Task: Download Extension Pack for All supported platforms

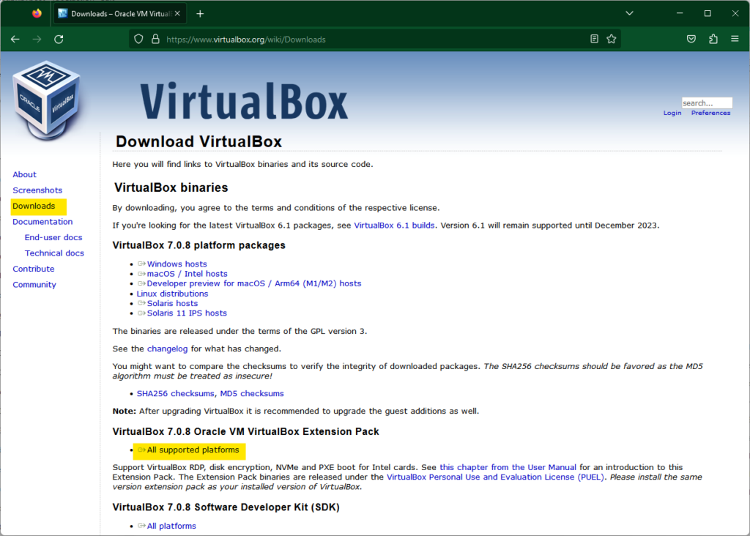Action: click(x=193, y=450)
